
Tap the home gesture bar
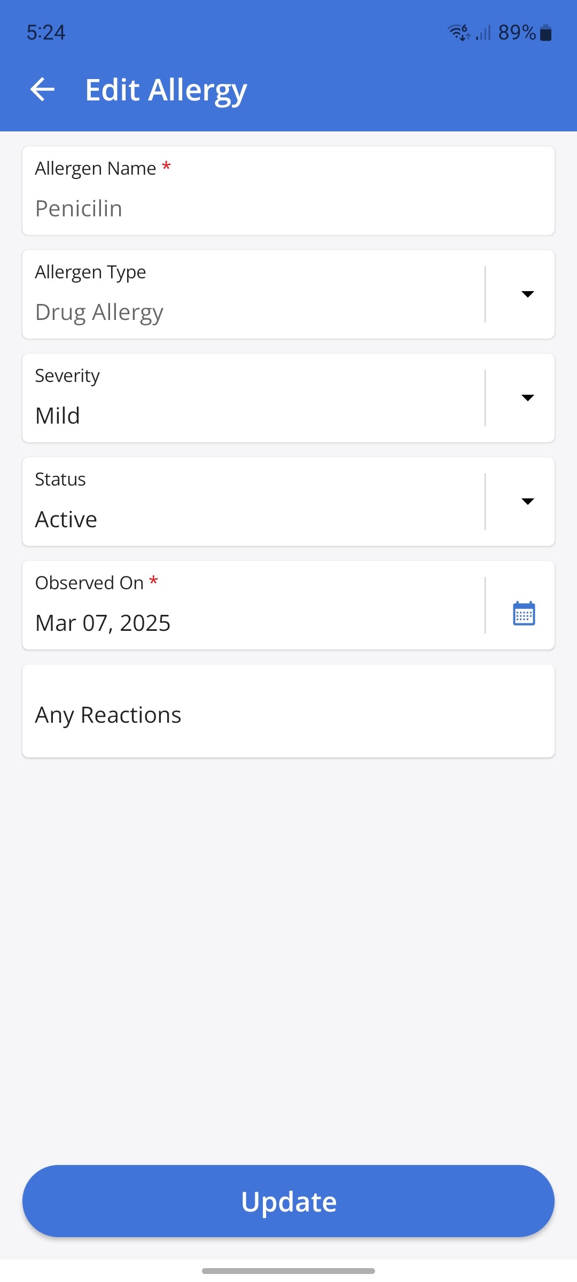pos(288,1271)
